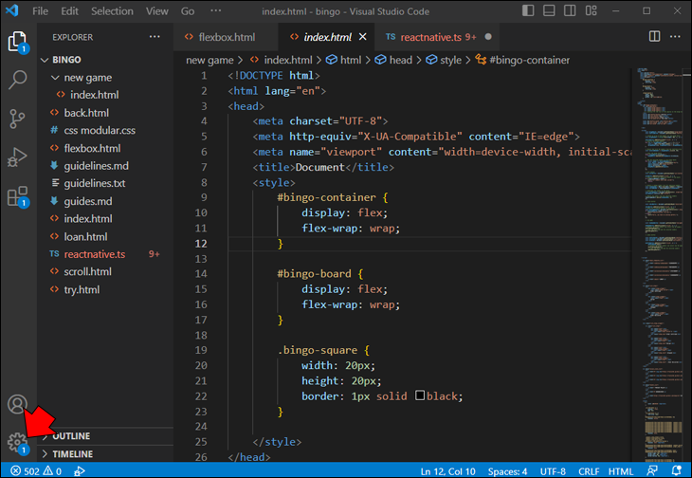The width and height of the screenshot is (692, 478).
Task: Show errors and warnings count in status bar
Action: point(36,471)
